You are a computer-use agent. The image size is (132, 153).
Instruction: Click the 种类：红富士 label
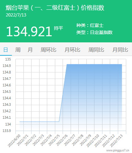coord(90,26)
